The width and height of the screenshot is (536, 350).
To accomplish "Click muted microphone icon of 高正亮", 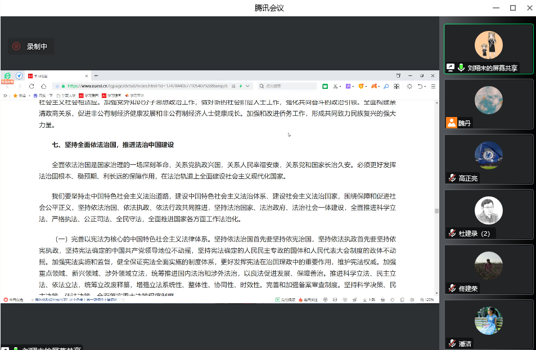I will [452, 178].
